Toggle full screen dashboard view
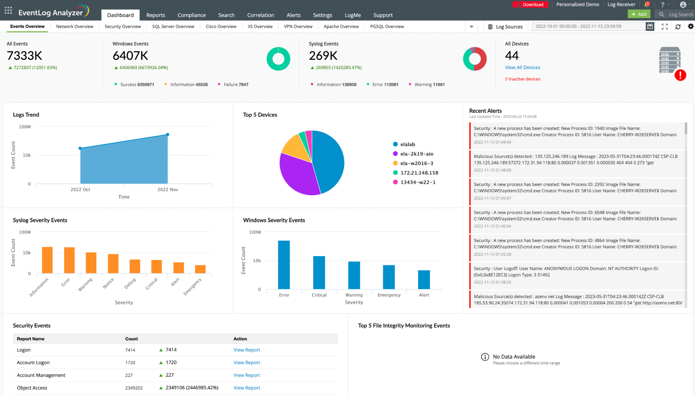 click(664, 26)
